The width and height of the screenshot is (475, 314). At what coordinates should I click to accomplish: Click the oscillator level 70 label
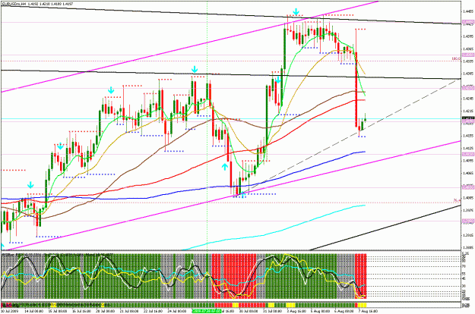pos(464,266)
